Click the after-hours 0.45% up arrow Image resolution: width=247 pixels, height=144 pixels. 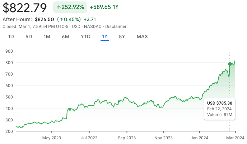pos(61,19)
